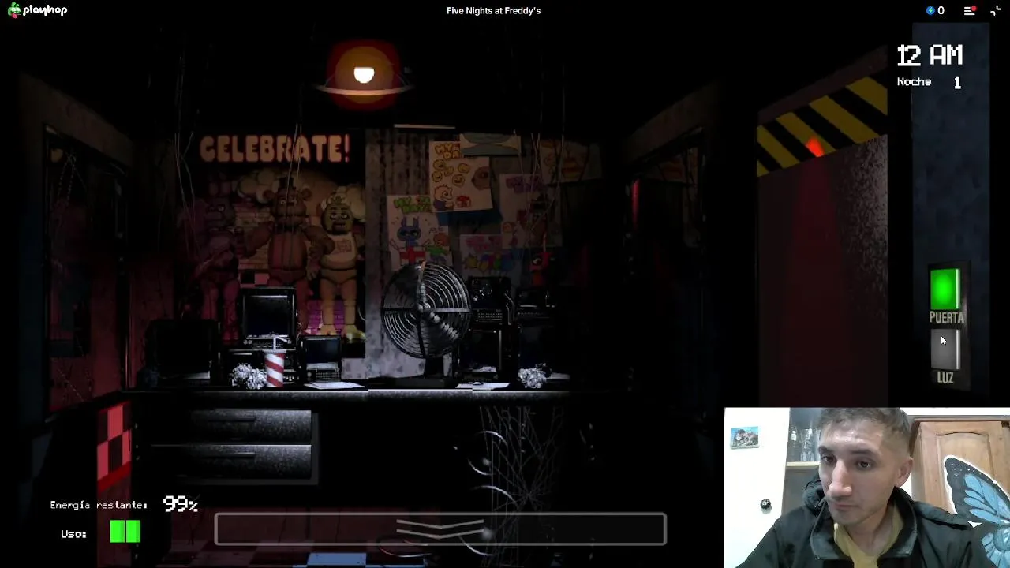The height and width of the screenshot is (568, 1010).
Task: Click the striped soda cup on desk
Action: point(275,368)
